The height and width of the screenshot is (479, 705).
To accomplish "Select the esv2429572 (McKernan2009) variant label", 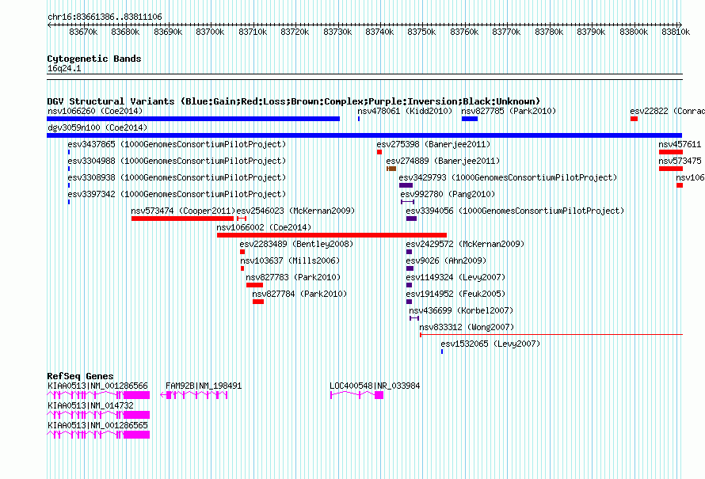I will click(x=465, y=244).
